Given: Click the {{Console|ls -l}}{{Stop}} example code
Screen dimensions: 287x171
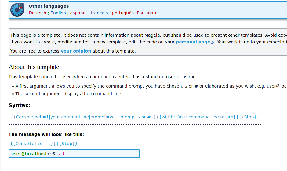Looking at the screenshot, I should (x=44, y=144).
